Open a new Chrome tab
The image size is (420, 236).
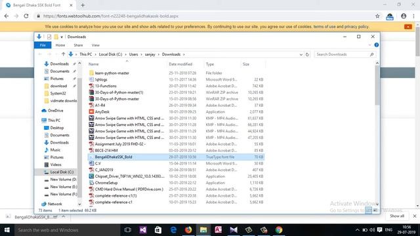pos(83,5)
